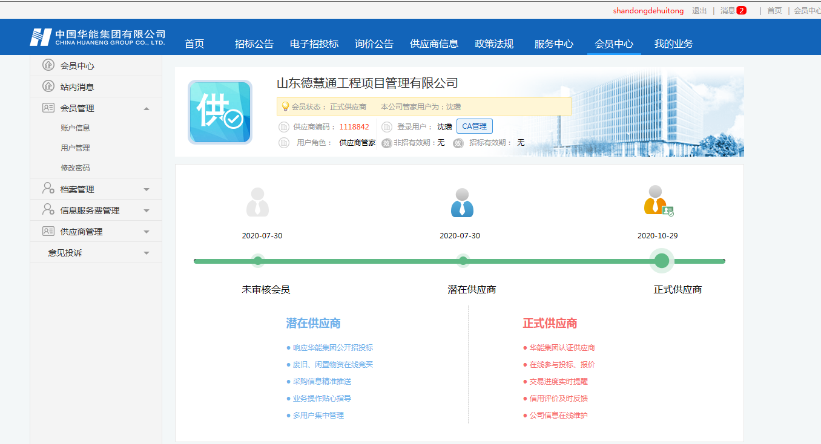Click the gray 未审核会员 person icon
Viewport: 821px width, 444px height.
point(257,202)
